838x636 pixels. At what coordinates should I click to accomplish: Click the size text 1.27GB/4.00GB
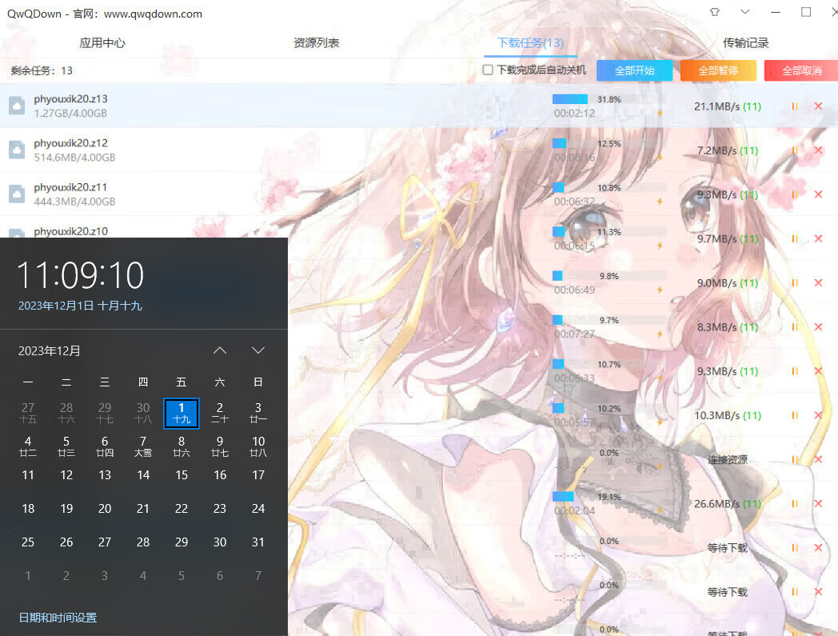[70, 114]
